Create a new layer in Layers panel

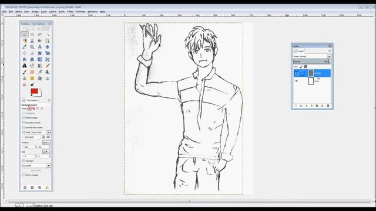tap(296, 105)
